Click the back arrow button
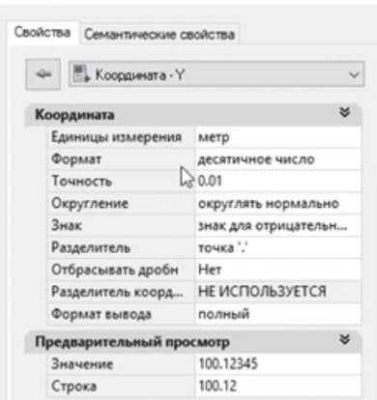Viewport: 377px width, 400px height. tap(43, 74)
